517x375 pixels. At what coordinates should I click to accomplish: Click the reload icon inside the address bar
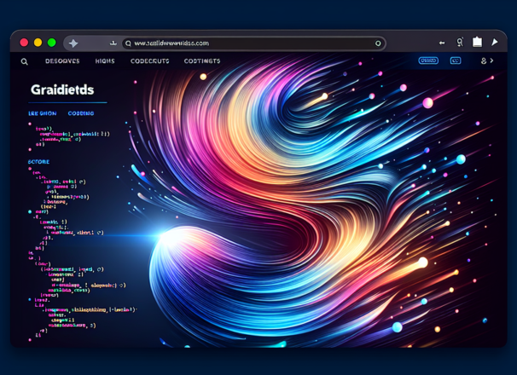point(378,43)
